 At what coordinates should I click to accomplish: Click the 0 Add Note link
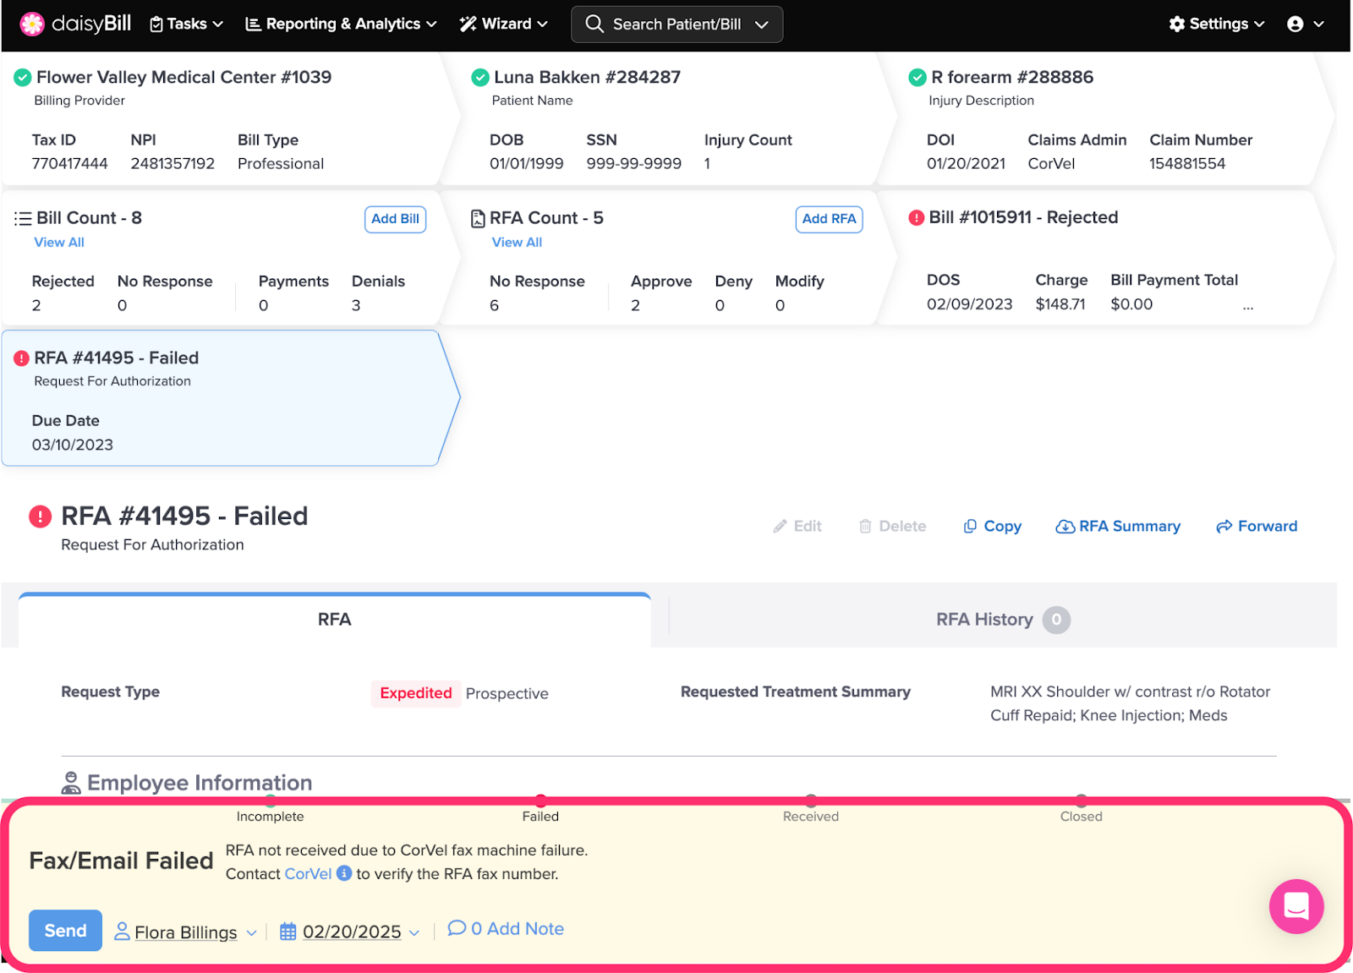click(506, 928)
